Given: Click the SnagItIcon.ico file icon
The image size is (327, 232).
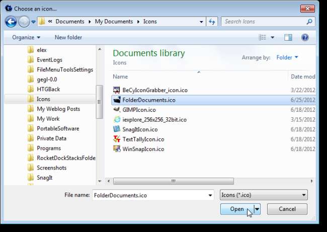Looking at the screenshot, I should [x=117, y=129].
